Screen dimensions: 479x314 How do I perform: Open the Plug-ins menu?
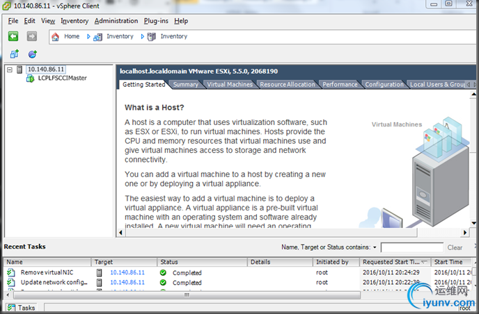[x=156, y=21]
